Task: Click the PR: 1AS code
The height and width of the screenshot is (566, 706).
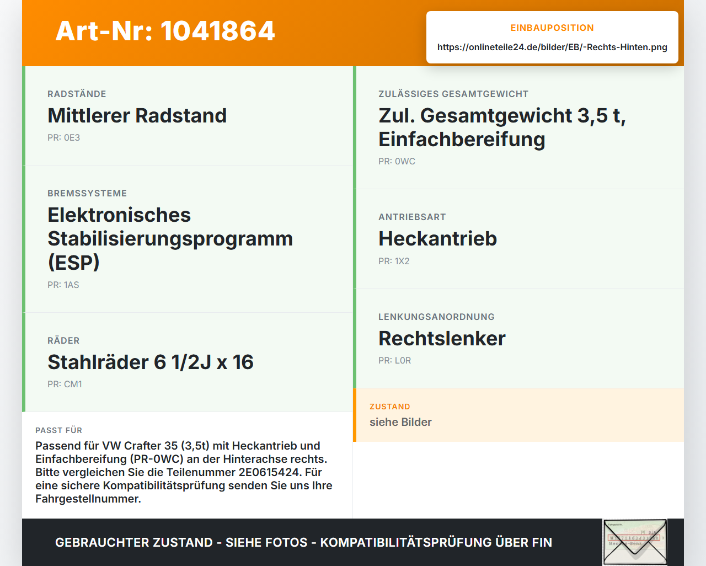Action: pos(63,285)
